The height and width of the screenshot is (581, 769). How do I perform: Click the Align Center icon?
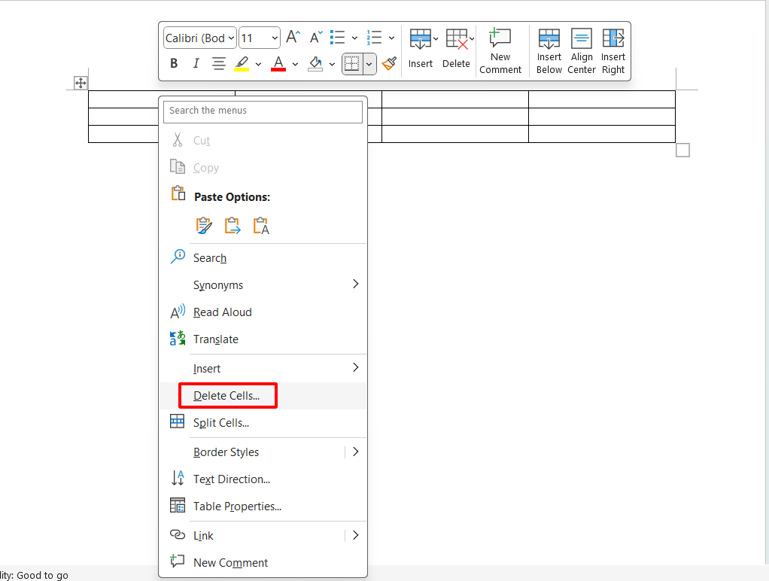[x=582, y=51]
